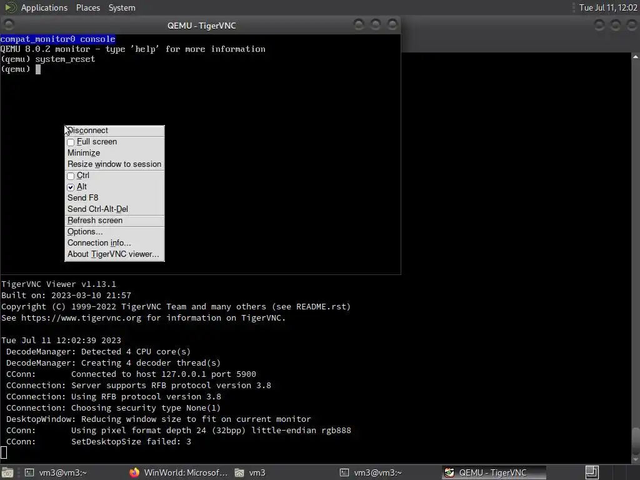The image size is (640, 480).
Task: Click the SetDesktopSize failed: 3 line
Action: pos(98,442)
